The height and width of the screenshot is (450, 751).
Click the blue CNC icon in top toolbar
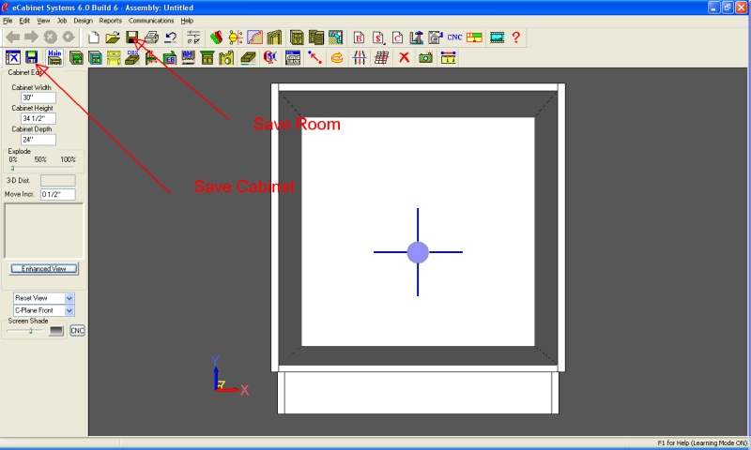pos(454,37)
